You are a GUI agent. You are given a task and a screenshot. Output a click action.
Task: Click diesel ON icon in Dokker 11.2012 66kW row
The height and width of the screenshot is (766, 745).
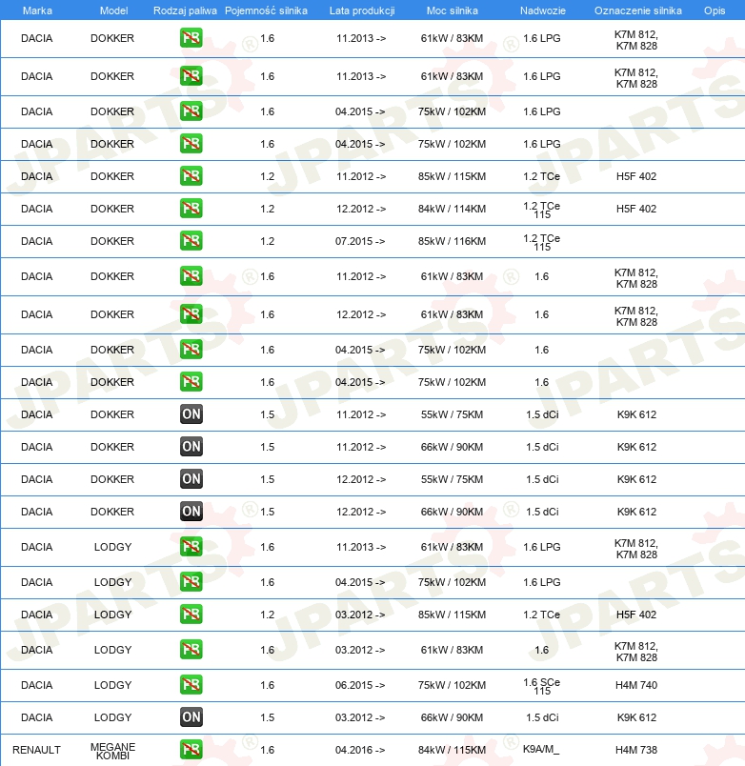[x=191, y=447]
